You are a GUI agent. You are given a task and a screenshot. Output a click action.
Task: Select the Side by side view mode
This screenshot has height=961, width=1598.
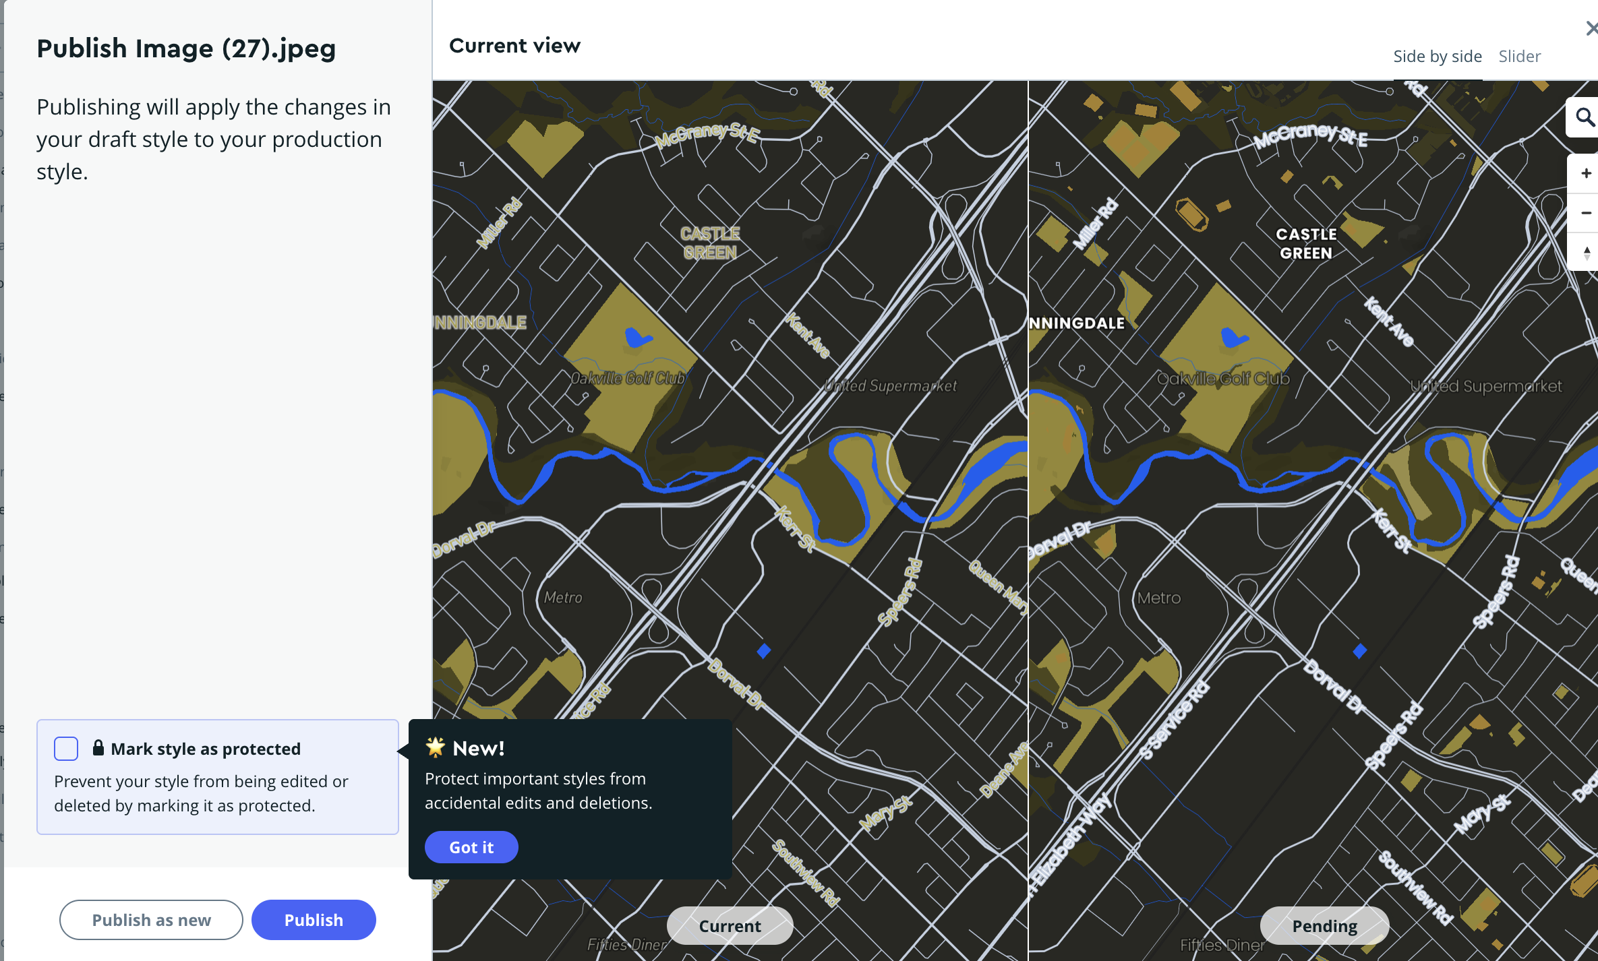click(1438, 56)
